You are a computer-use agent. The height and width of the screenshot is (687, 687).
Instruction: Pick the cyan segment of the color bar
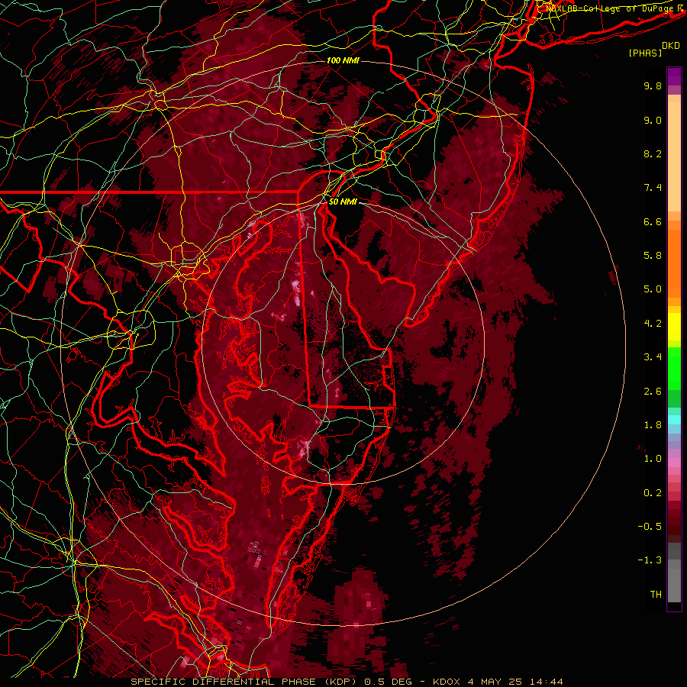click(674, 420)
